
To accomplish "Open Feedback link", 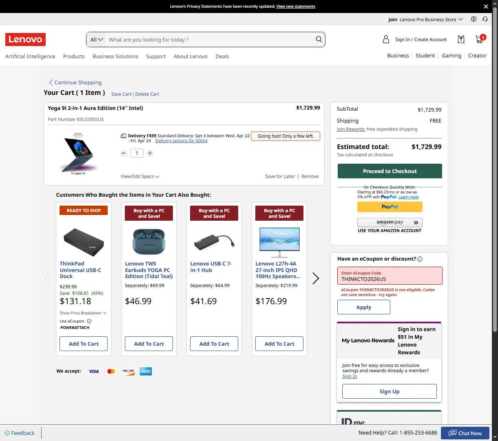I will point(20,433).
